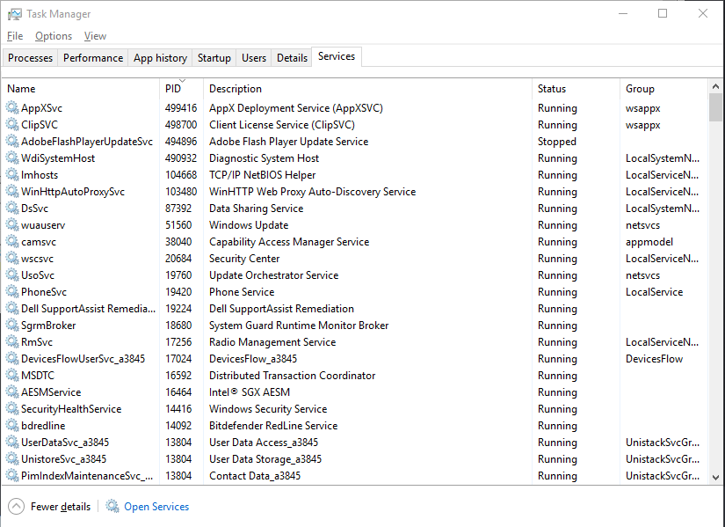Select the Radio Management Service description
Screen dimensions: 725x527
[x=272, y=342]
